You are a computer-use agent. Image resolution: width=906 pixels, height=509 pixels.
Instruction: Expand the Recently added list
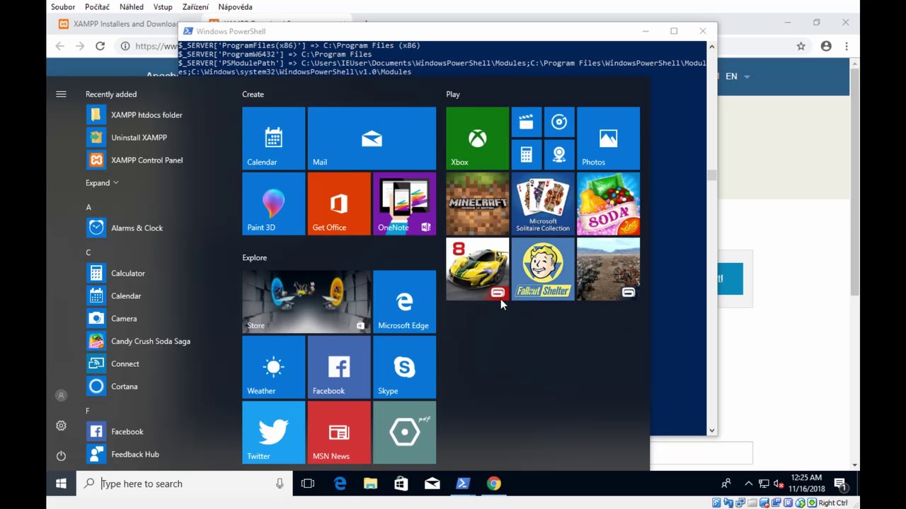[102, 182]
